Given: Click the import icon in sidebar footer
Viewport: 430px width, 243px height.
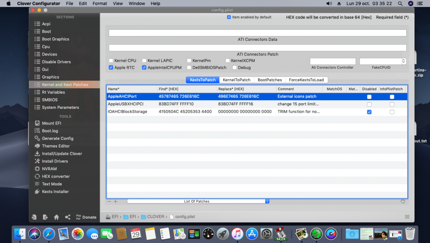Looking at the screenshot, I should (x=34, y=217).
